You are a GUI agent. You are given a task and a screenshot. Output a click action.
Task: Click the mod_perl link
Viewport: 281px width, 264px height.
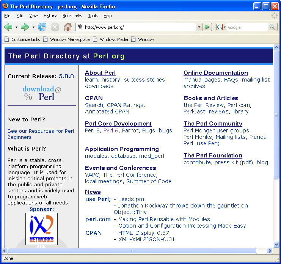[152, 156]
